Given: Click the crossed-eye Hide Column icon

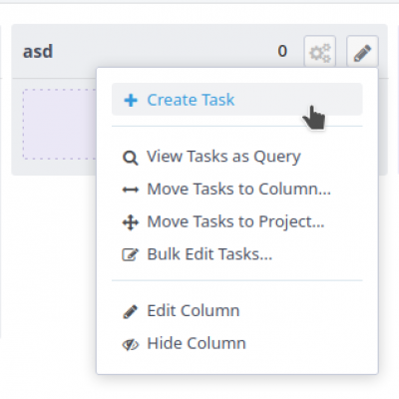Looking at the screenshot, I should point(131,344).
